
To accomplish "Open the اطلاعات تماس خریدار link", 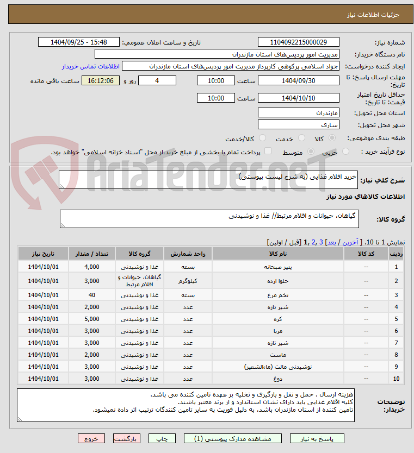I will (x=90, y=66).
